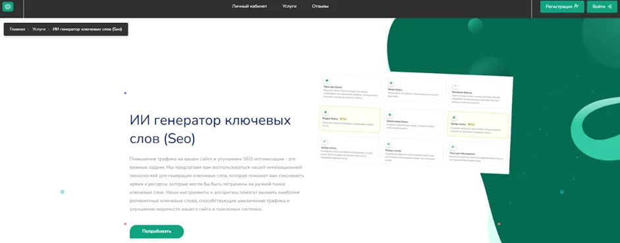Open the Личный кабинет menu item
The width and height of the screenshot is (620, 243).
coord(249,7)
